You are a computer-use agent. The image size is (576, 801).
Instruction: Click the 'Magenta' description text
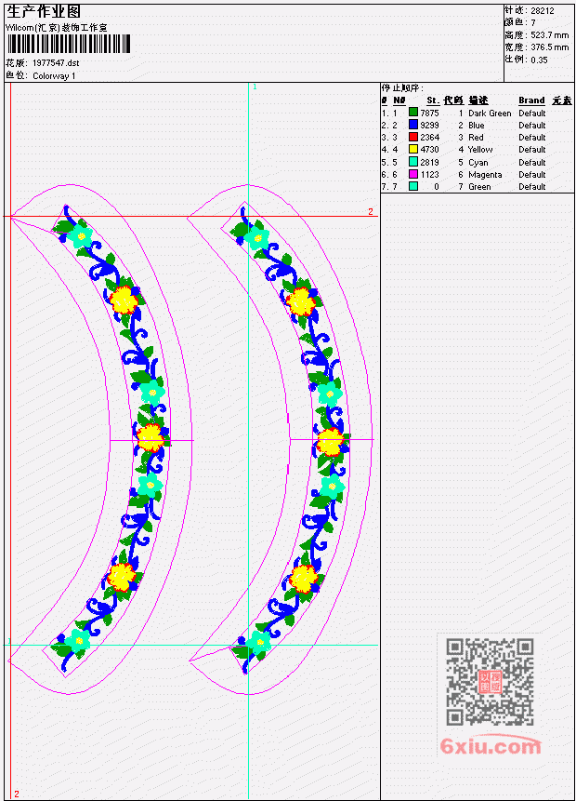pyautogui.click(x=485, y=175)
